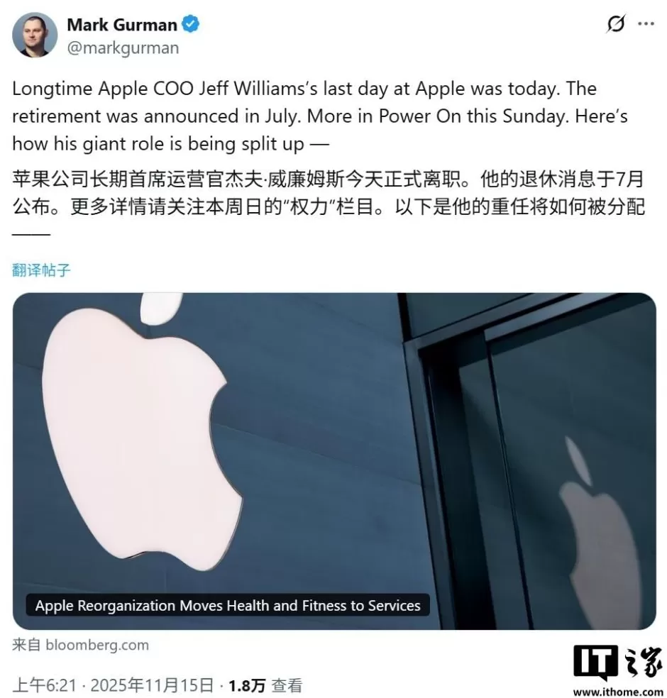Click the 2025年11月15日 date

[x=152, y=685]
